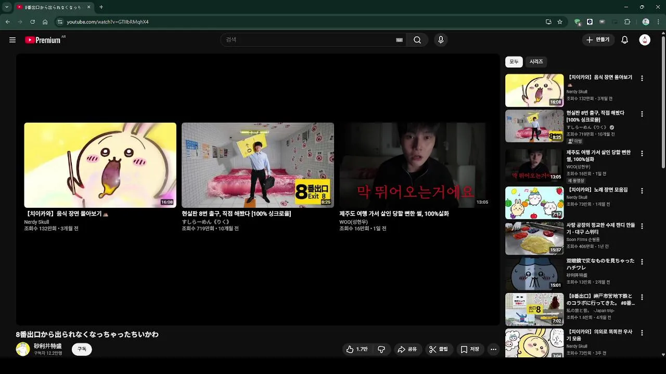Subscribe with the 구독 button
The height and width of the screenshot is (374, 666).
[x=82, y=350]
